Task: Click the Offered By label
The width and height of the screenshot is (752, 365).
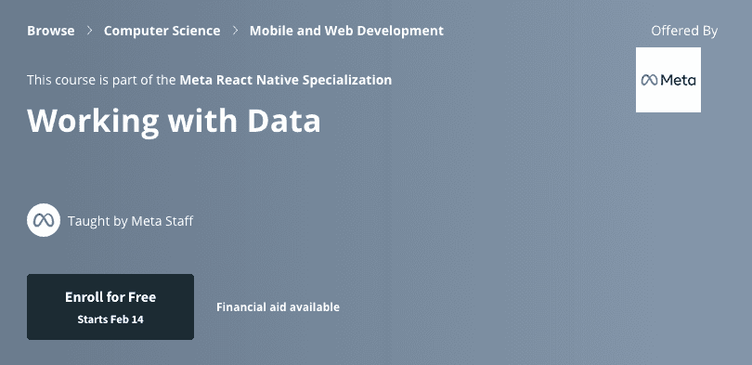Action: [x=684, y=31]
